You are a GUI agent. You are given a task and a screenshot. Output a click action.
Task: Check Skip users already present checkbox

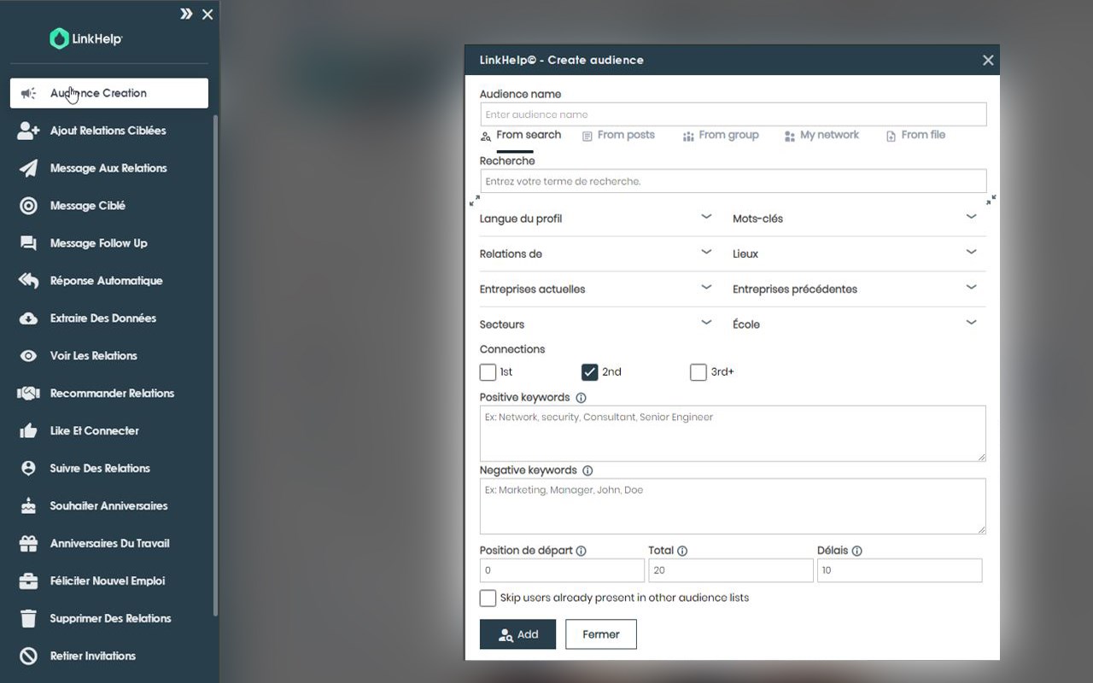click(488, 598)
